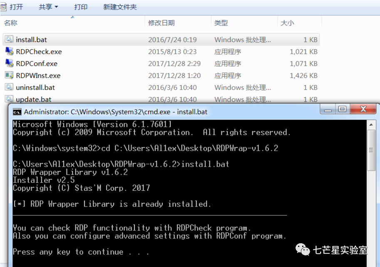Select the RDPWInst.exe installer icon
The height and width of the screenshot is (267, 380).
point(9,75)
